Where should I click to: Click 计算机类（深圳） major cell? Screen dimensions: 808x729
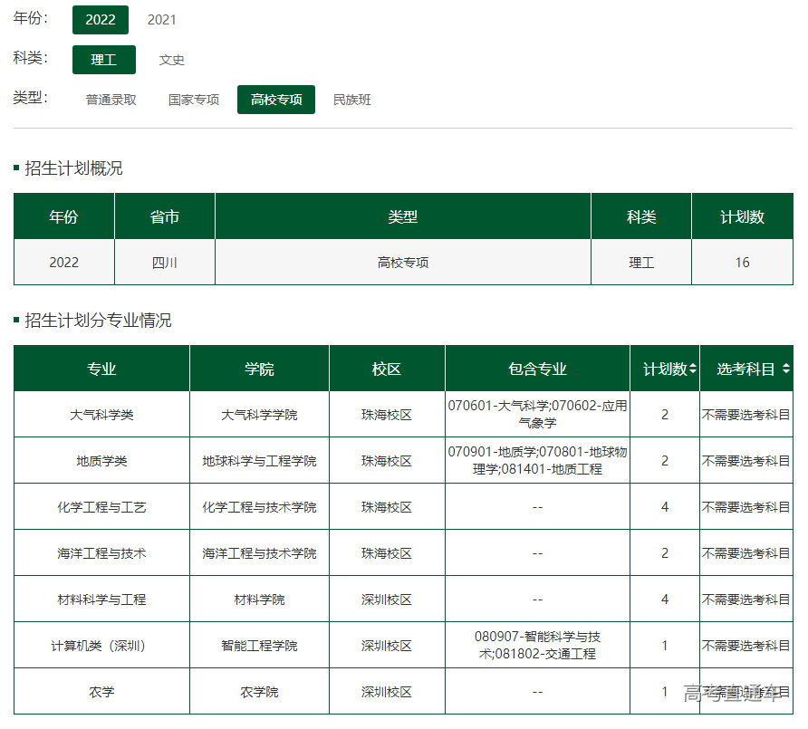(x=101, y=646)
